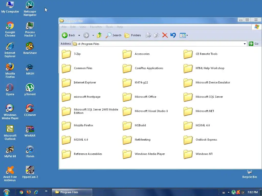Open the Views button menu

(x=184, y=35)
